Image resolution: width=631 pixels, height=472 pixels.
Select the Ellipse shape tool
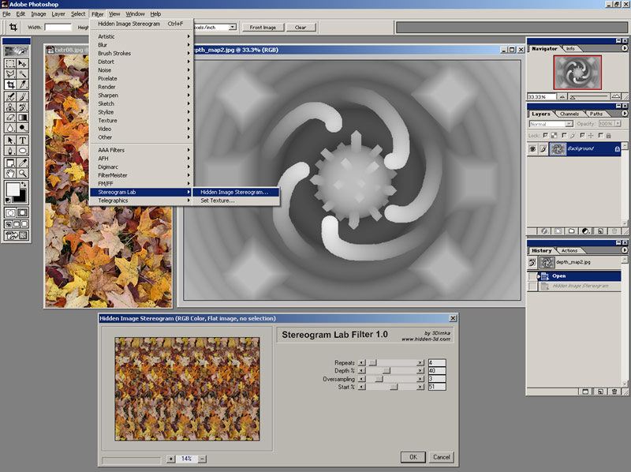pyautogui.click(x=23, y=151)
